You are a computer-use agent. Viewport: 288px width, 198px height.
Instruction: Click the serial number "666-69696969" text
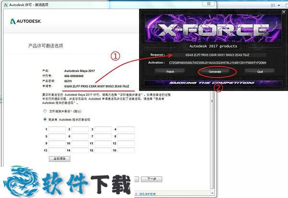[74, 76]
